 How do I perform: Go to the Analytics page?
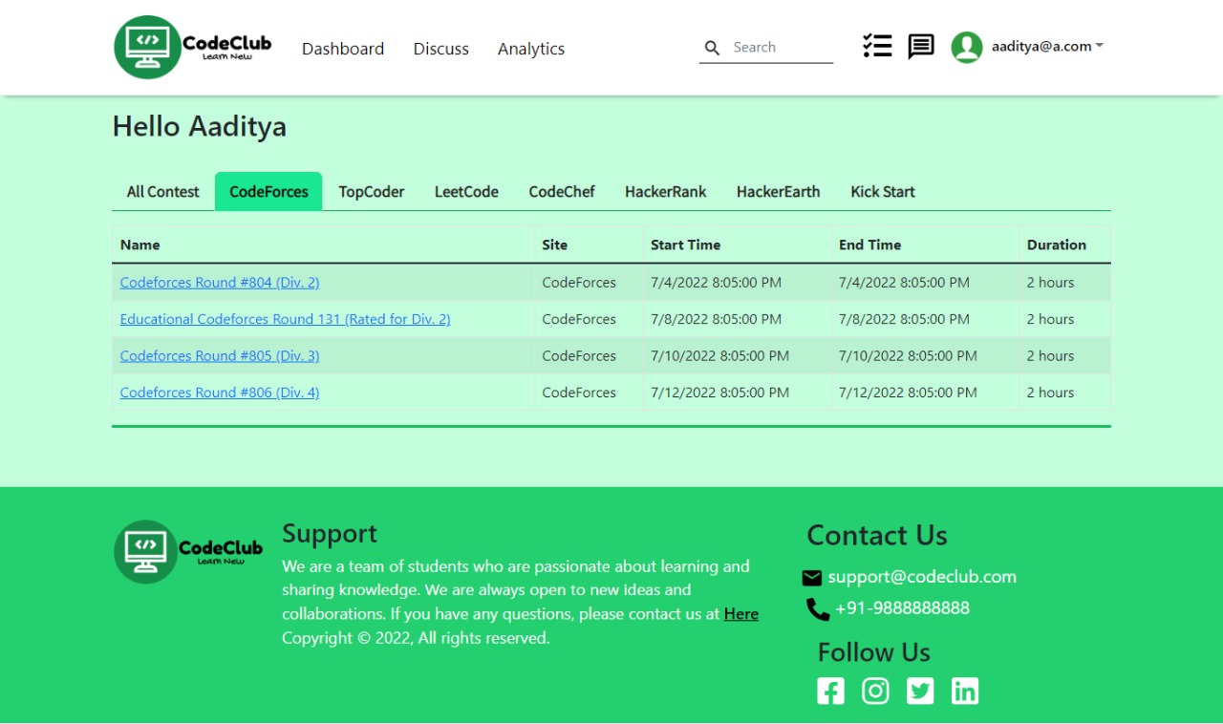coord(531,48)
